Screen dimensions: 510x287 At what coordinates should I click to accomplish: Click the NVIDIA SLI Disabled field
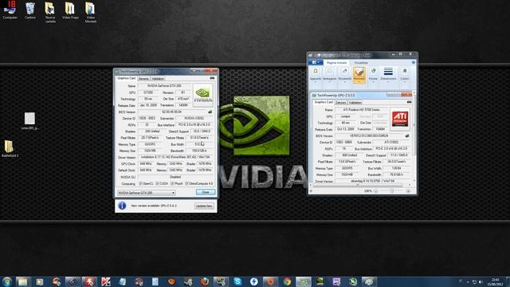tap(175, 177)
